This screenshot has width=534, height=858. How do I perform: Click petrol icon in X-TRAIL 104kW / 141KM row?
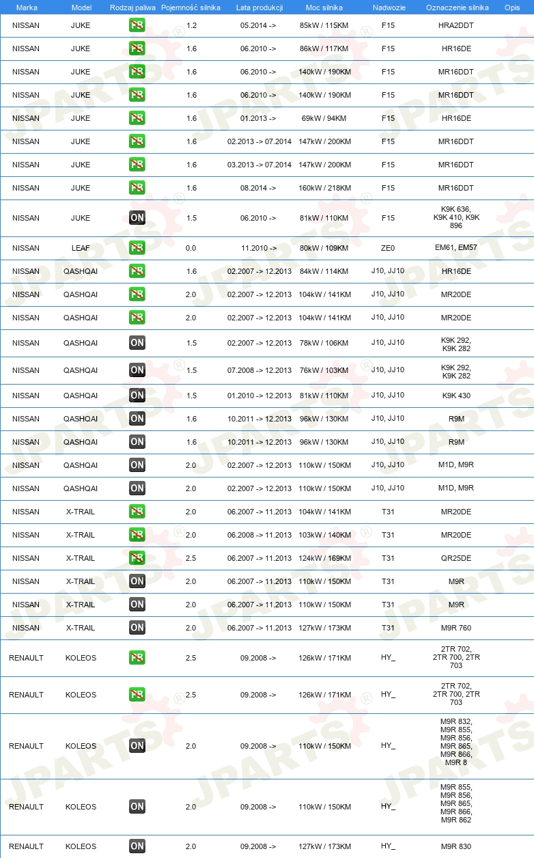(137, 512)
